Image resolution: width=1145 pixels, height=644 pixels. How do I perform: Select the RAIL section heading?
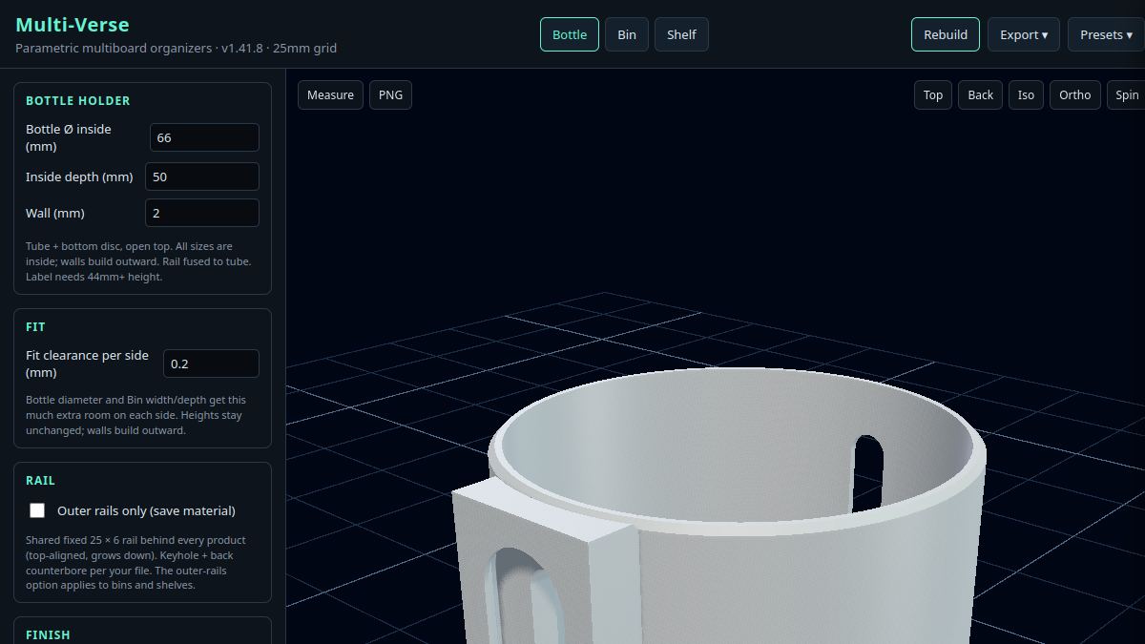pos(40,481)
